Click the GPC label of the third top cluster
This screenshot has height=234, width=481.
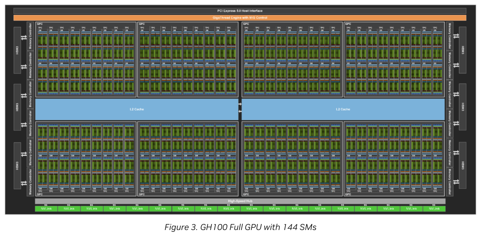246,24
